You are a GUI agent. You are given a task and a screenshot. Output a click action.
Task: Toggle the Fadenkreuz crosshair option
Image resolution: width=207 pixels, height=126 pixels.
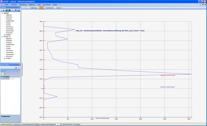pyautogui.click(x=34, y=8)
